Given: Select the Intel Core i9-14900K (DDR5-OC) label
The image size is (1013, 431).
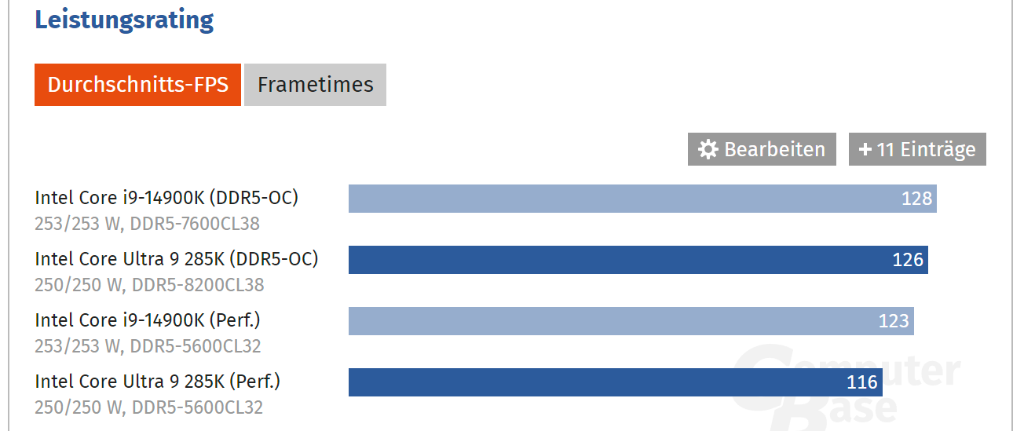Looking at the screenshot, I should [166, 198].
